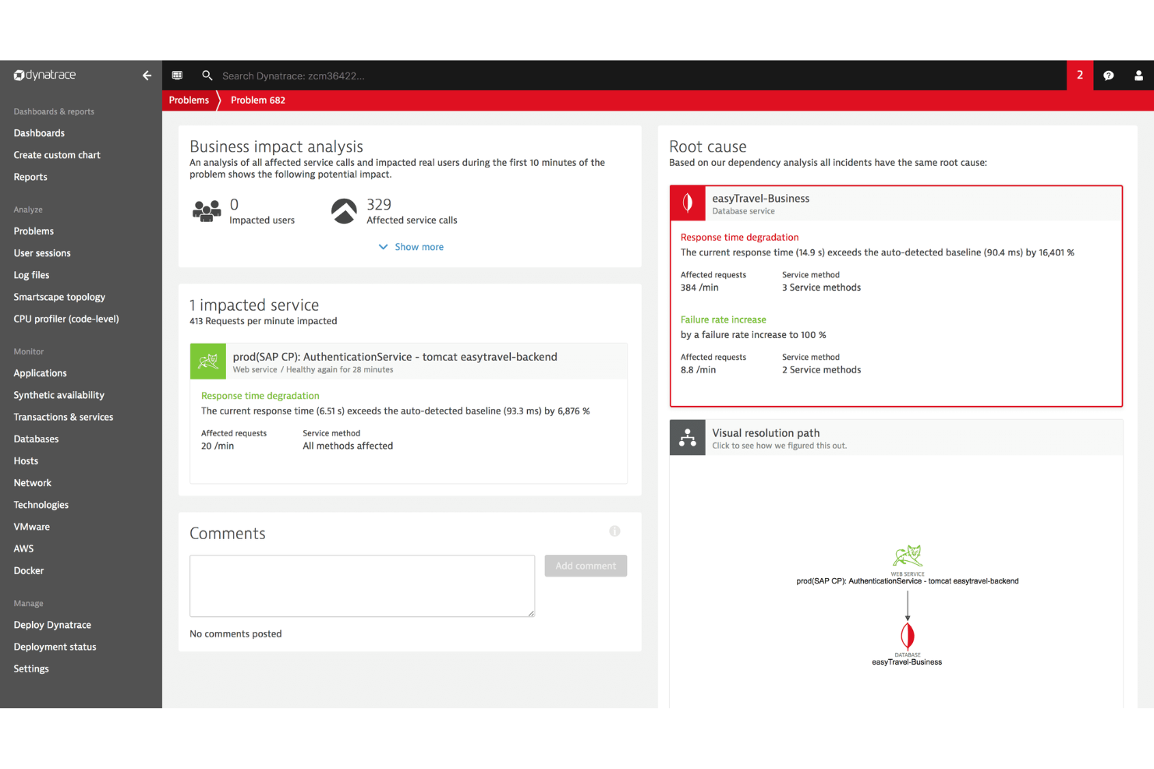Click into the comment text box
This screenshot has width=1154, height=769.
(362, 586)
